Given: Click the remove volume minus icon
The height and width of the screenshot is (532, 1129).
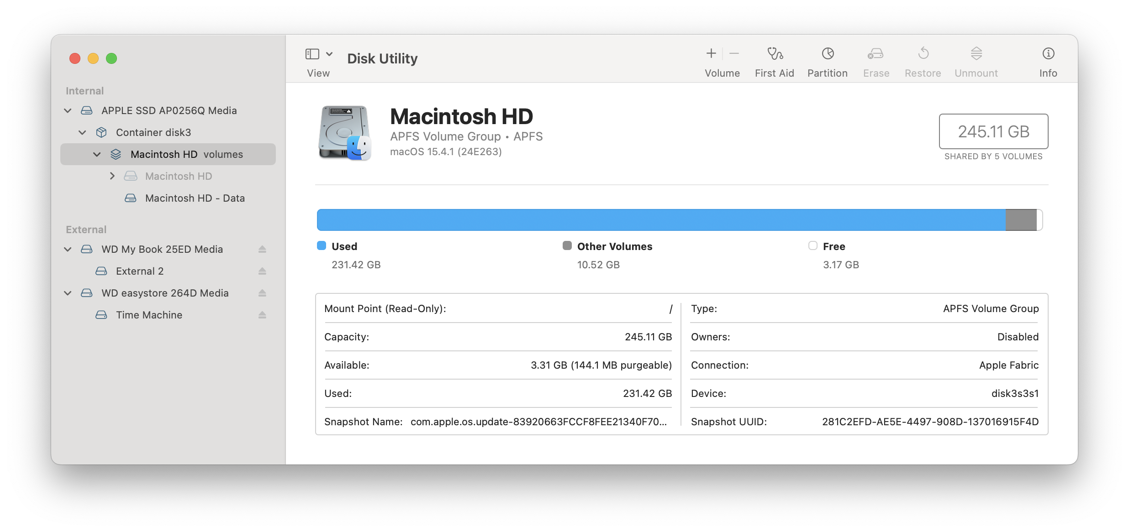Looking at the screenshot, I should (x=734, y=54).
